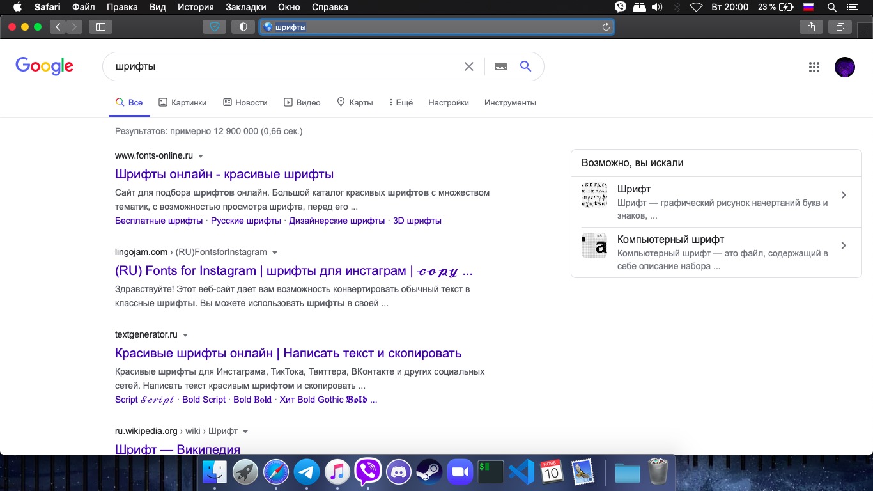Launch Visual Studio Code from Dock

[521, 472]
